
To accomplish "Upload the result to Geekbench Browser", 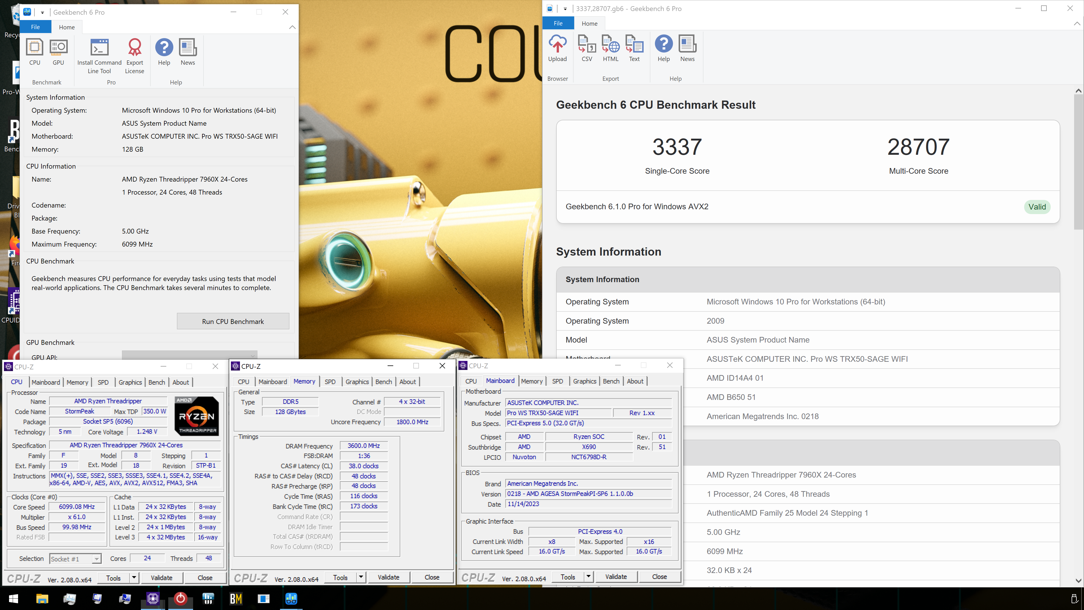I will (558, 48).
